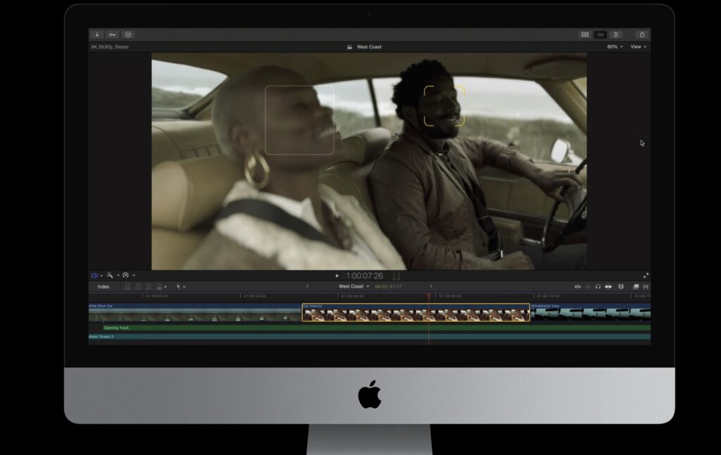Toggle video and audio skimming

tap(577, 286)
